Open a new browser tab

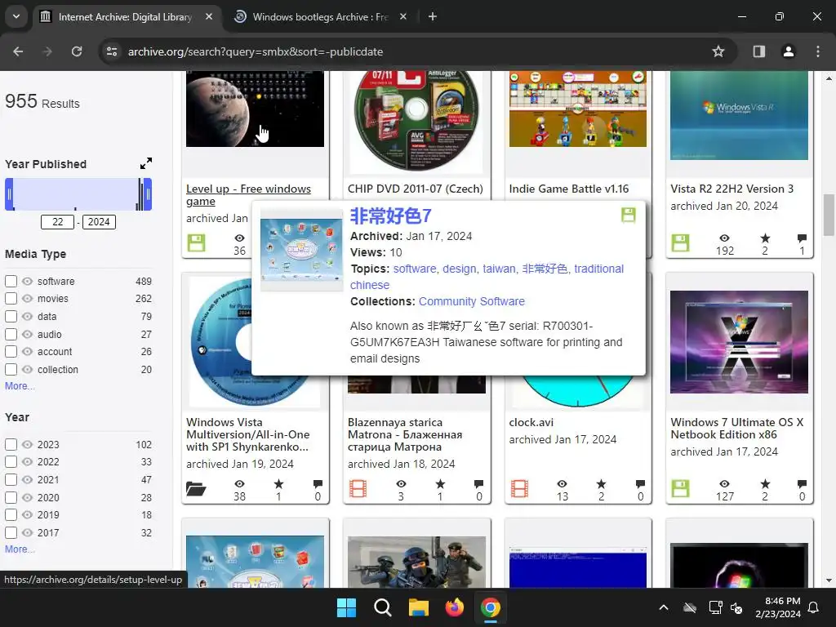point(433,16)
